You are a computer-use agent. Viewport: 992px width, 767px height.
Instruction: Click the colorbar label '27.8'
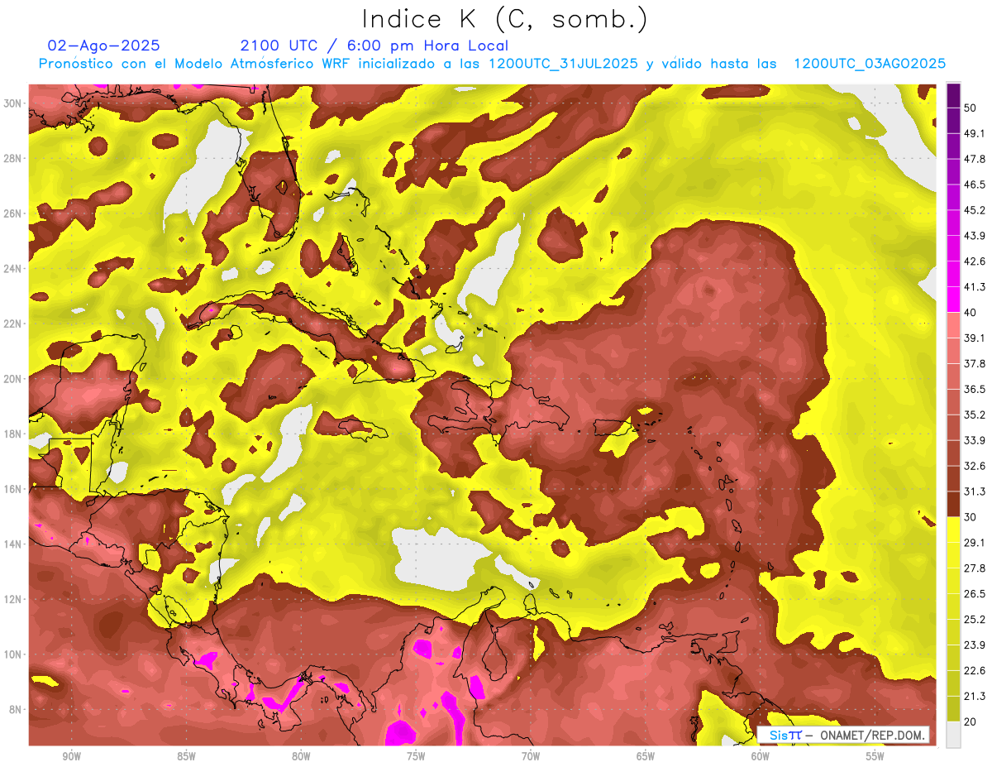click(x=975, y=568)
